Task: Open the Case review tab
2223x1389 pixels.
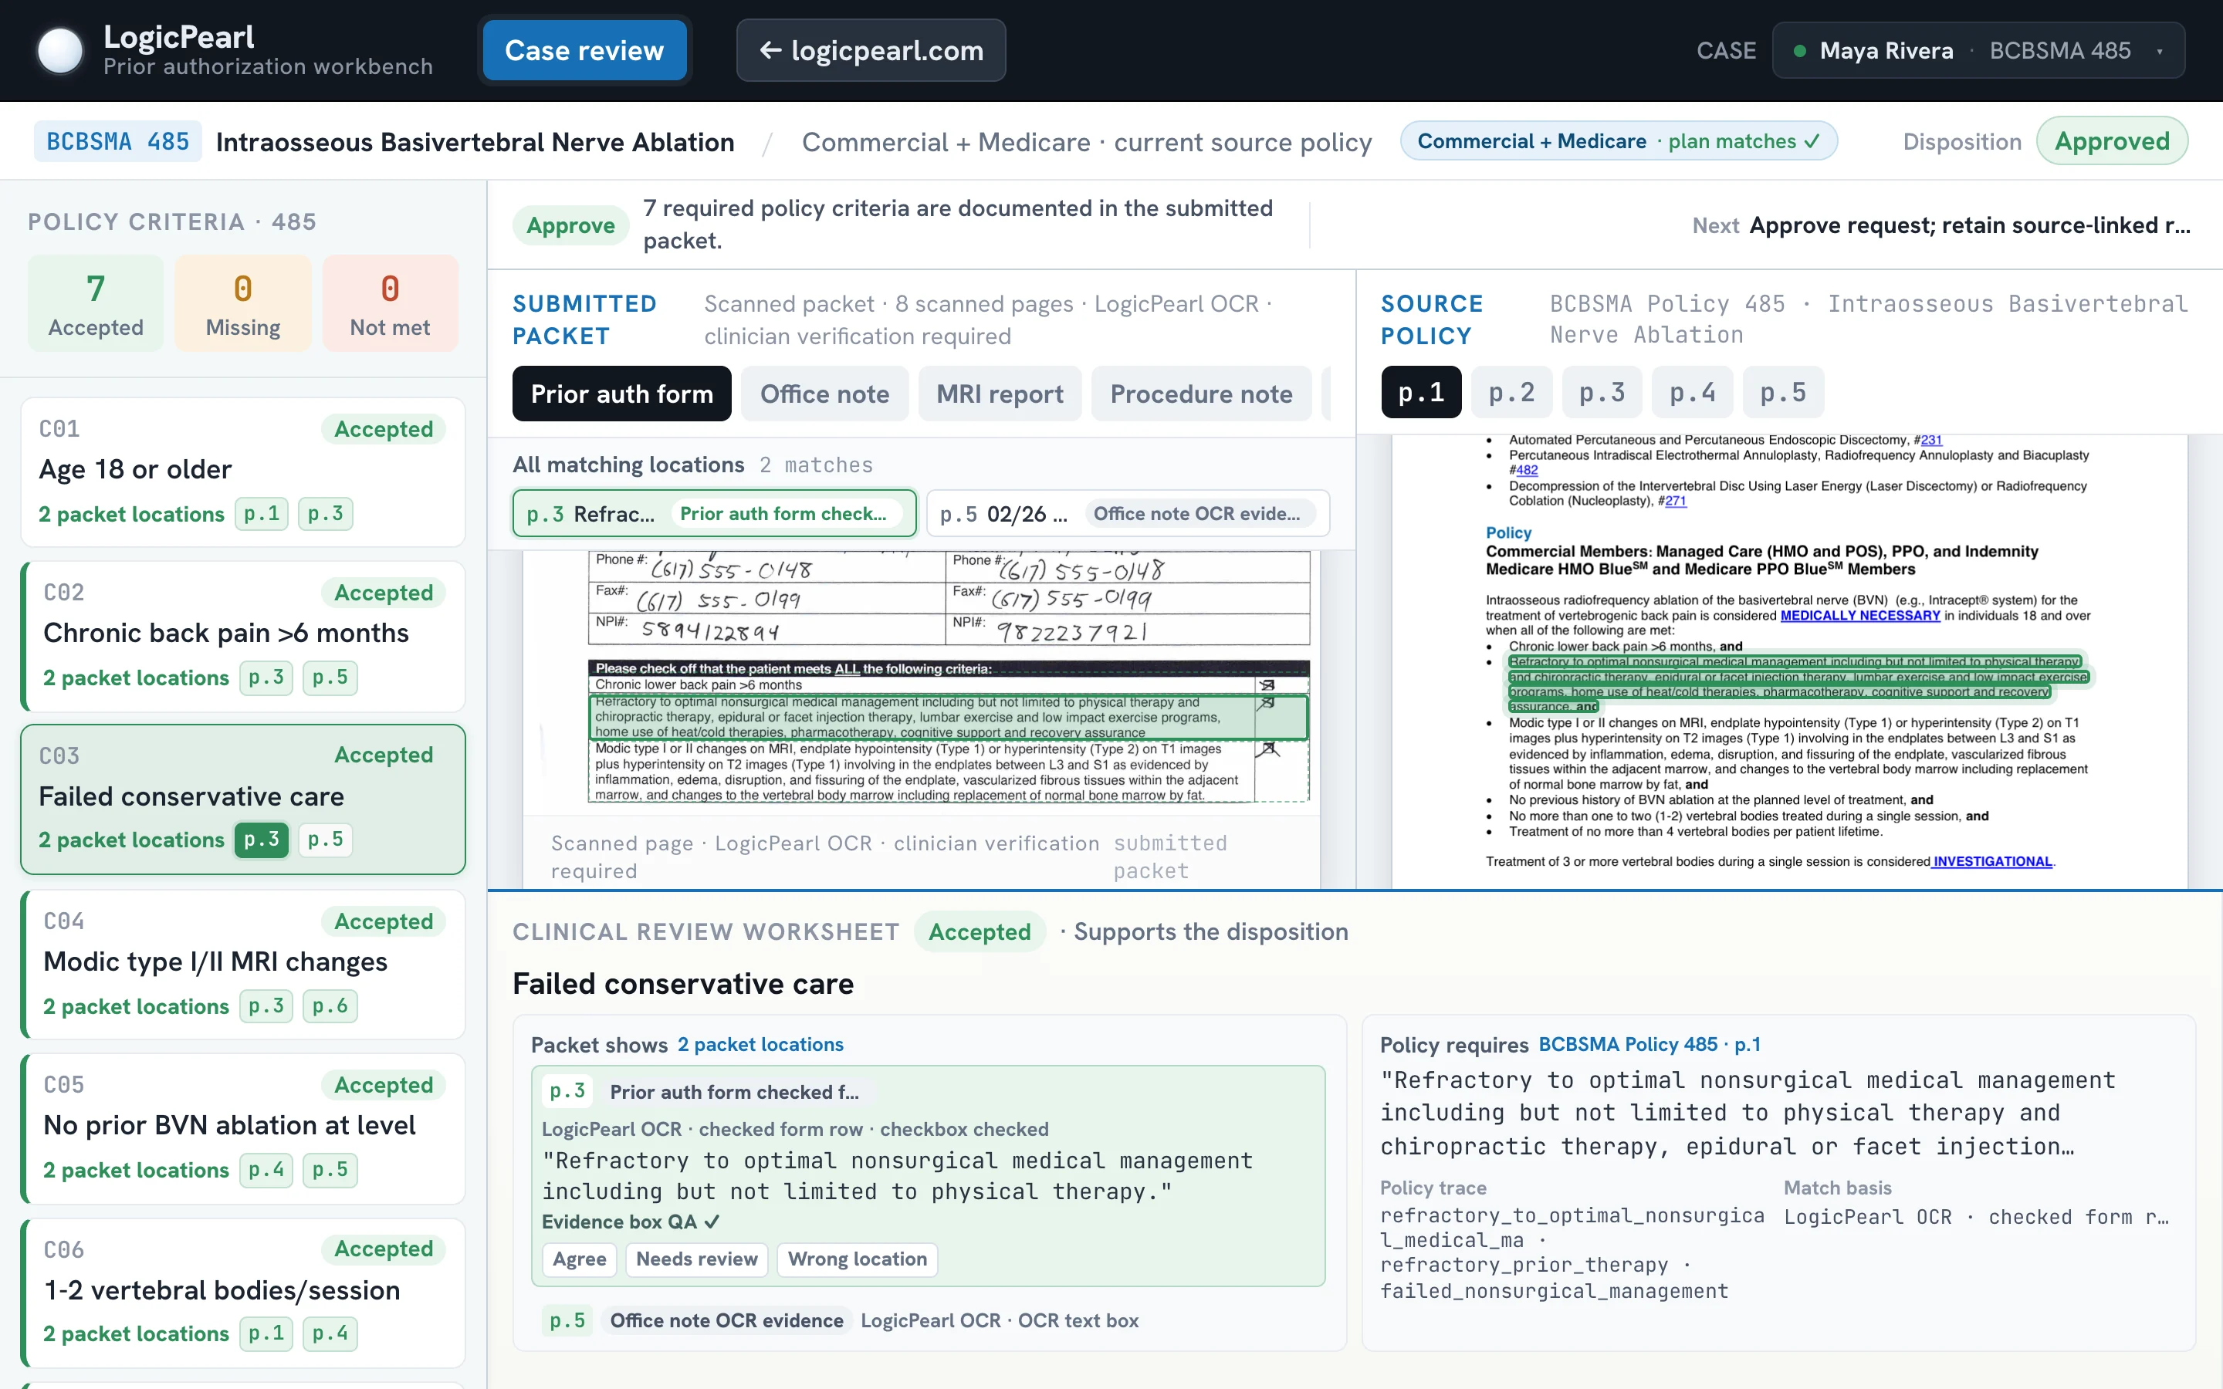Action: point(584,50)
